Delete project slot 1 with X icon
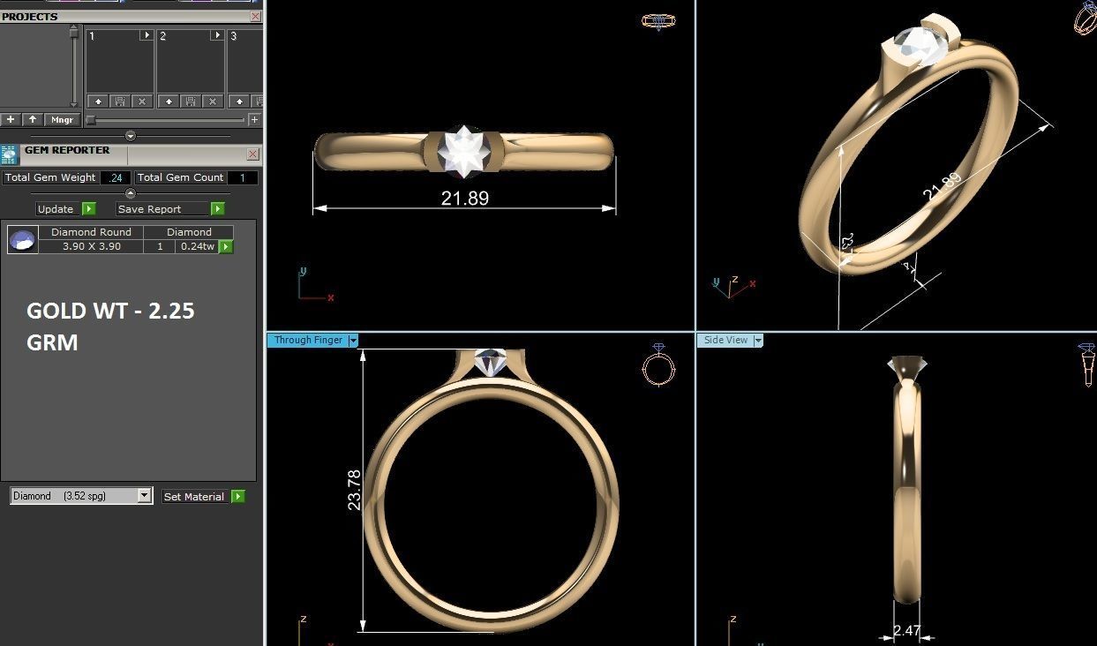This screenshot has width=1097, height=646. pyautogui.click(x=141, y=101)
